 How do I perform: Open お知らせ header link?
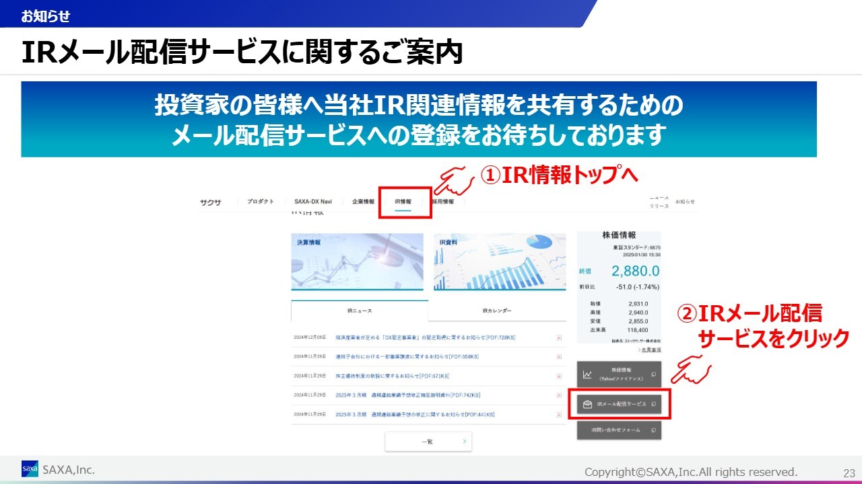[x=685, y=202]
